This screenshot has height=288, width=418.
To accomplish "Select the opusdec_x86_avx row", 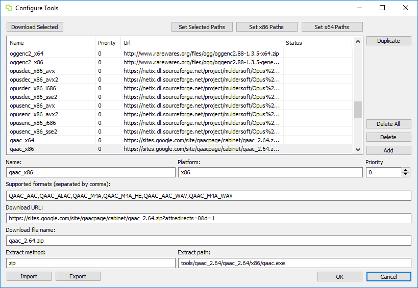I will point(180,71).
